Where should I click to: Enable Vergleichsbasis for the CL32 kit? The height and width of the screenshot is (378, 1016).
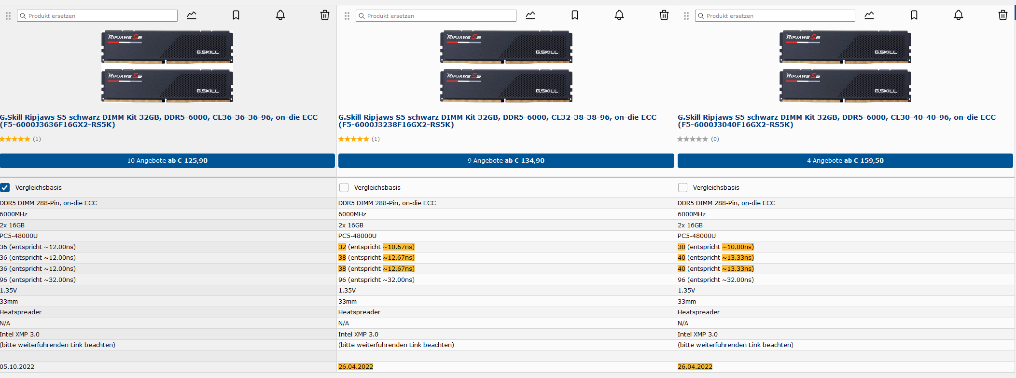[344, 187]
